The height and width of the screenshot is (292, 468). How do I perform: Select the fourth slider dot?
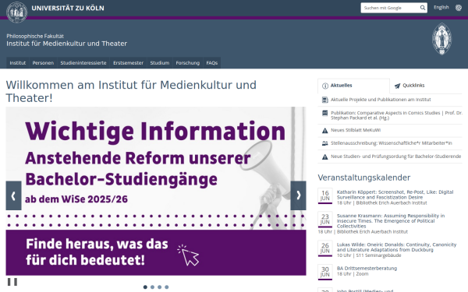click(167, 287)
